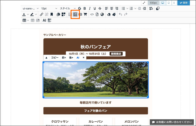Choose text color tool
The image size is (196, 126).
(24, 14)
